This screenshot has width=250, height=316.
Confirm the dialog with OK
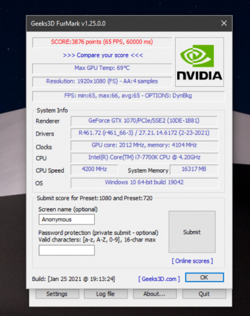tap(205, 277)
